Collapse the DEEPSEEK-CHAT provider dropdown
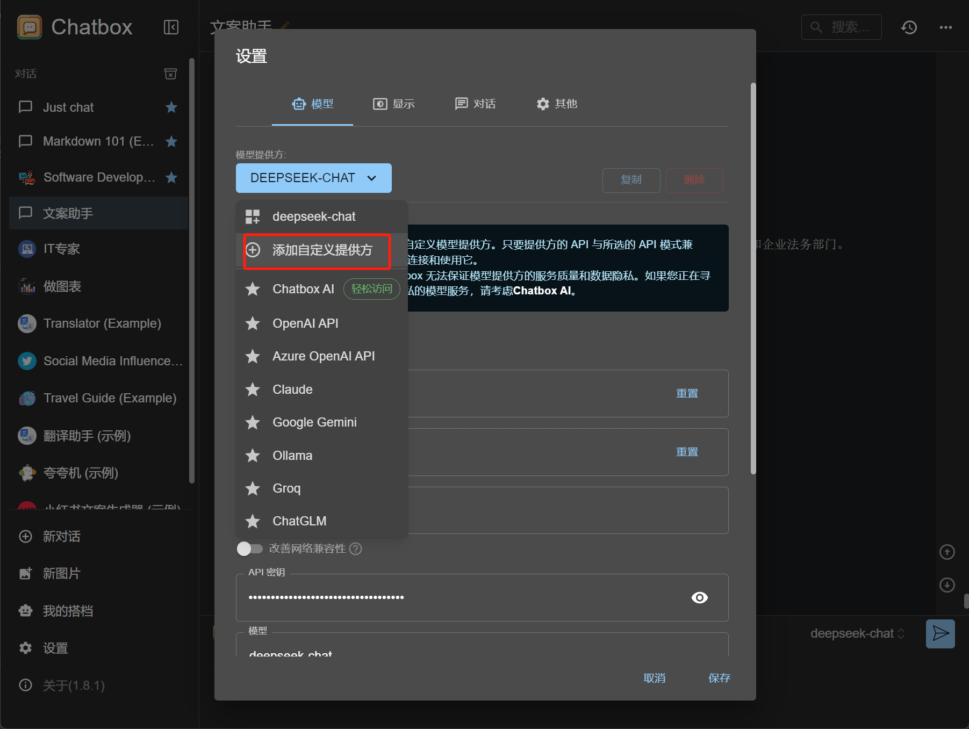Viewport: 969px width, 729px height. tap(314, 178)
